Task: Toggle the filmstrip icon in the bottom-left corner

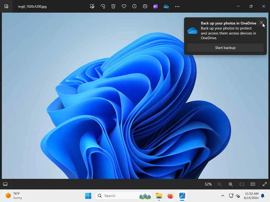Action: point(5,184)
